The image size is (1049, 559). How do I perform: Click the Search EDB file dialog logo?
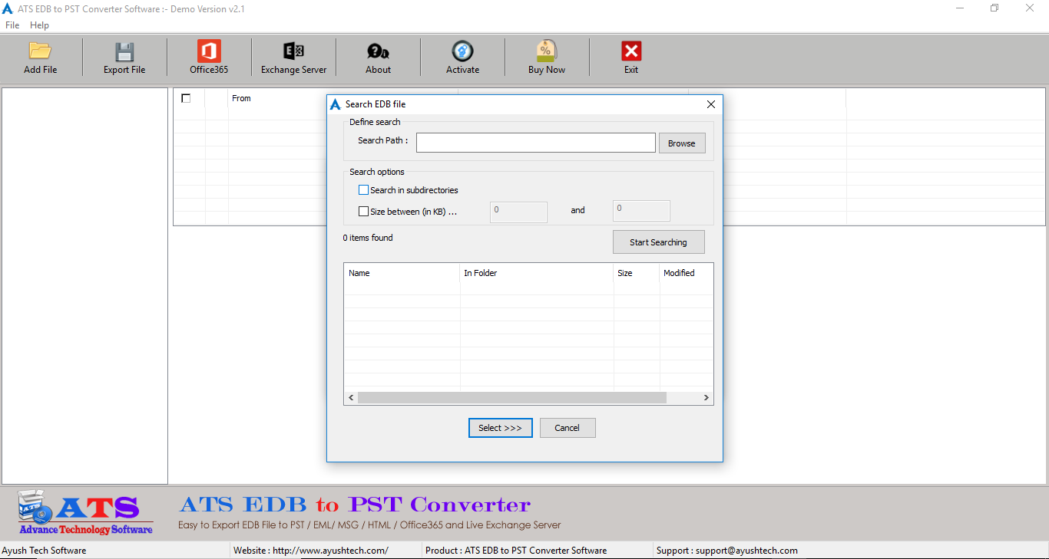tap(336, 104)
